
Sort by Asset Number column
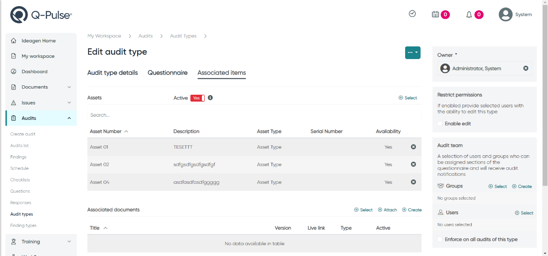tap(109, 131)
